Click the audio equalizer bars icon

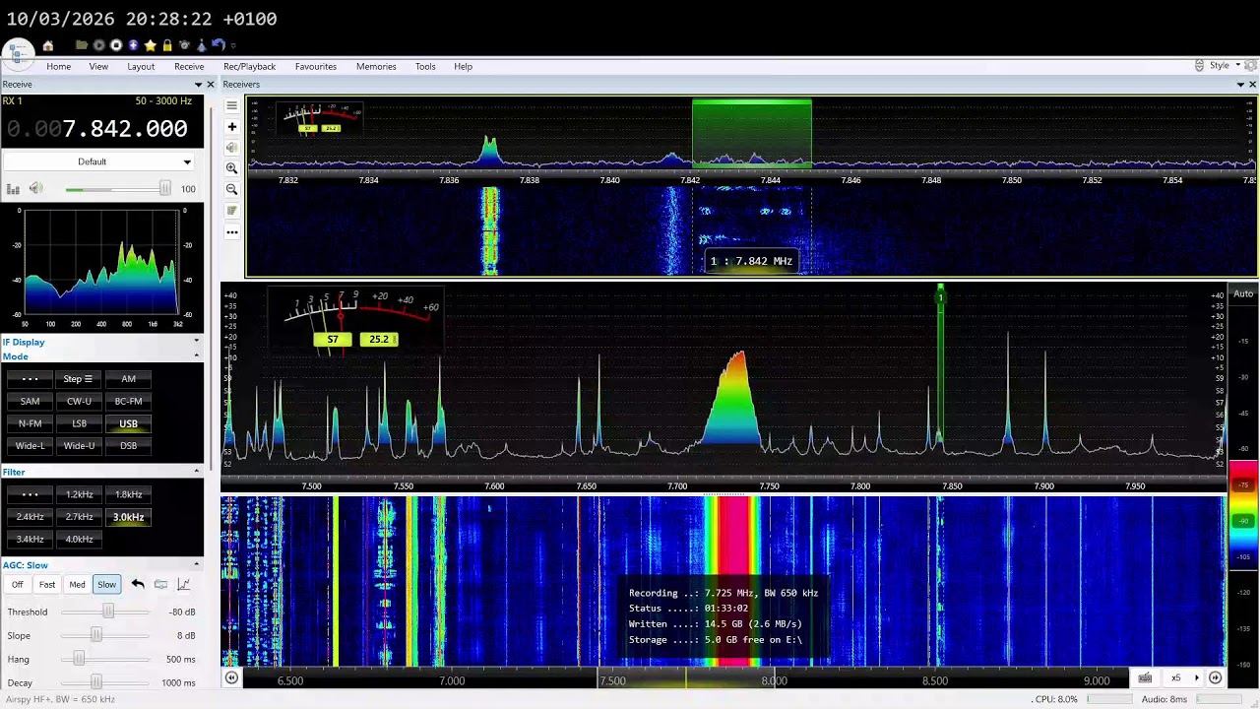point(13,188)
